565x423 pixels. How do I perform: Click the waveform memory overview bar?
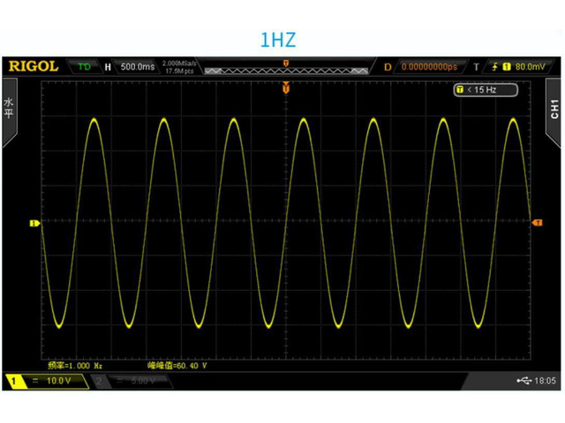click(286, 70)
